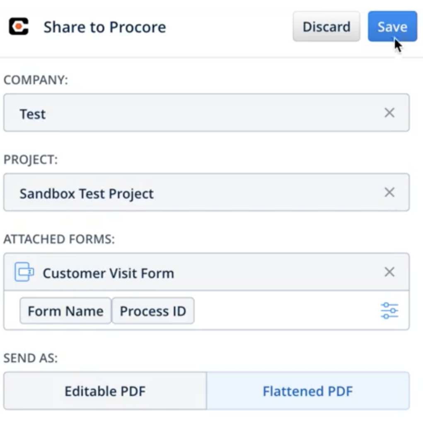
Task: Click the PROJECT field label
Action: pos(31,160)
